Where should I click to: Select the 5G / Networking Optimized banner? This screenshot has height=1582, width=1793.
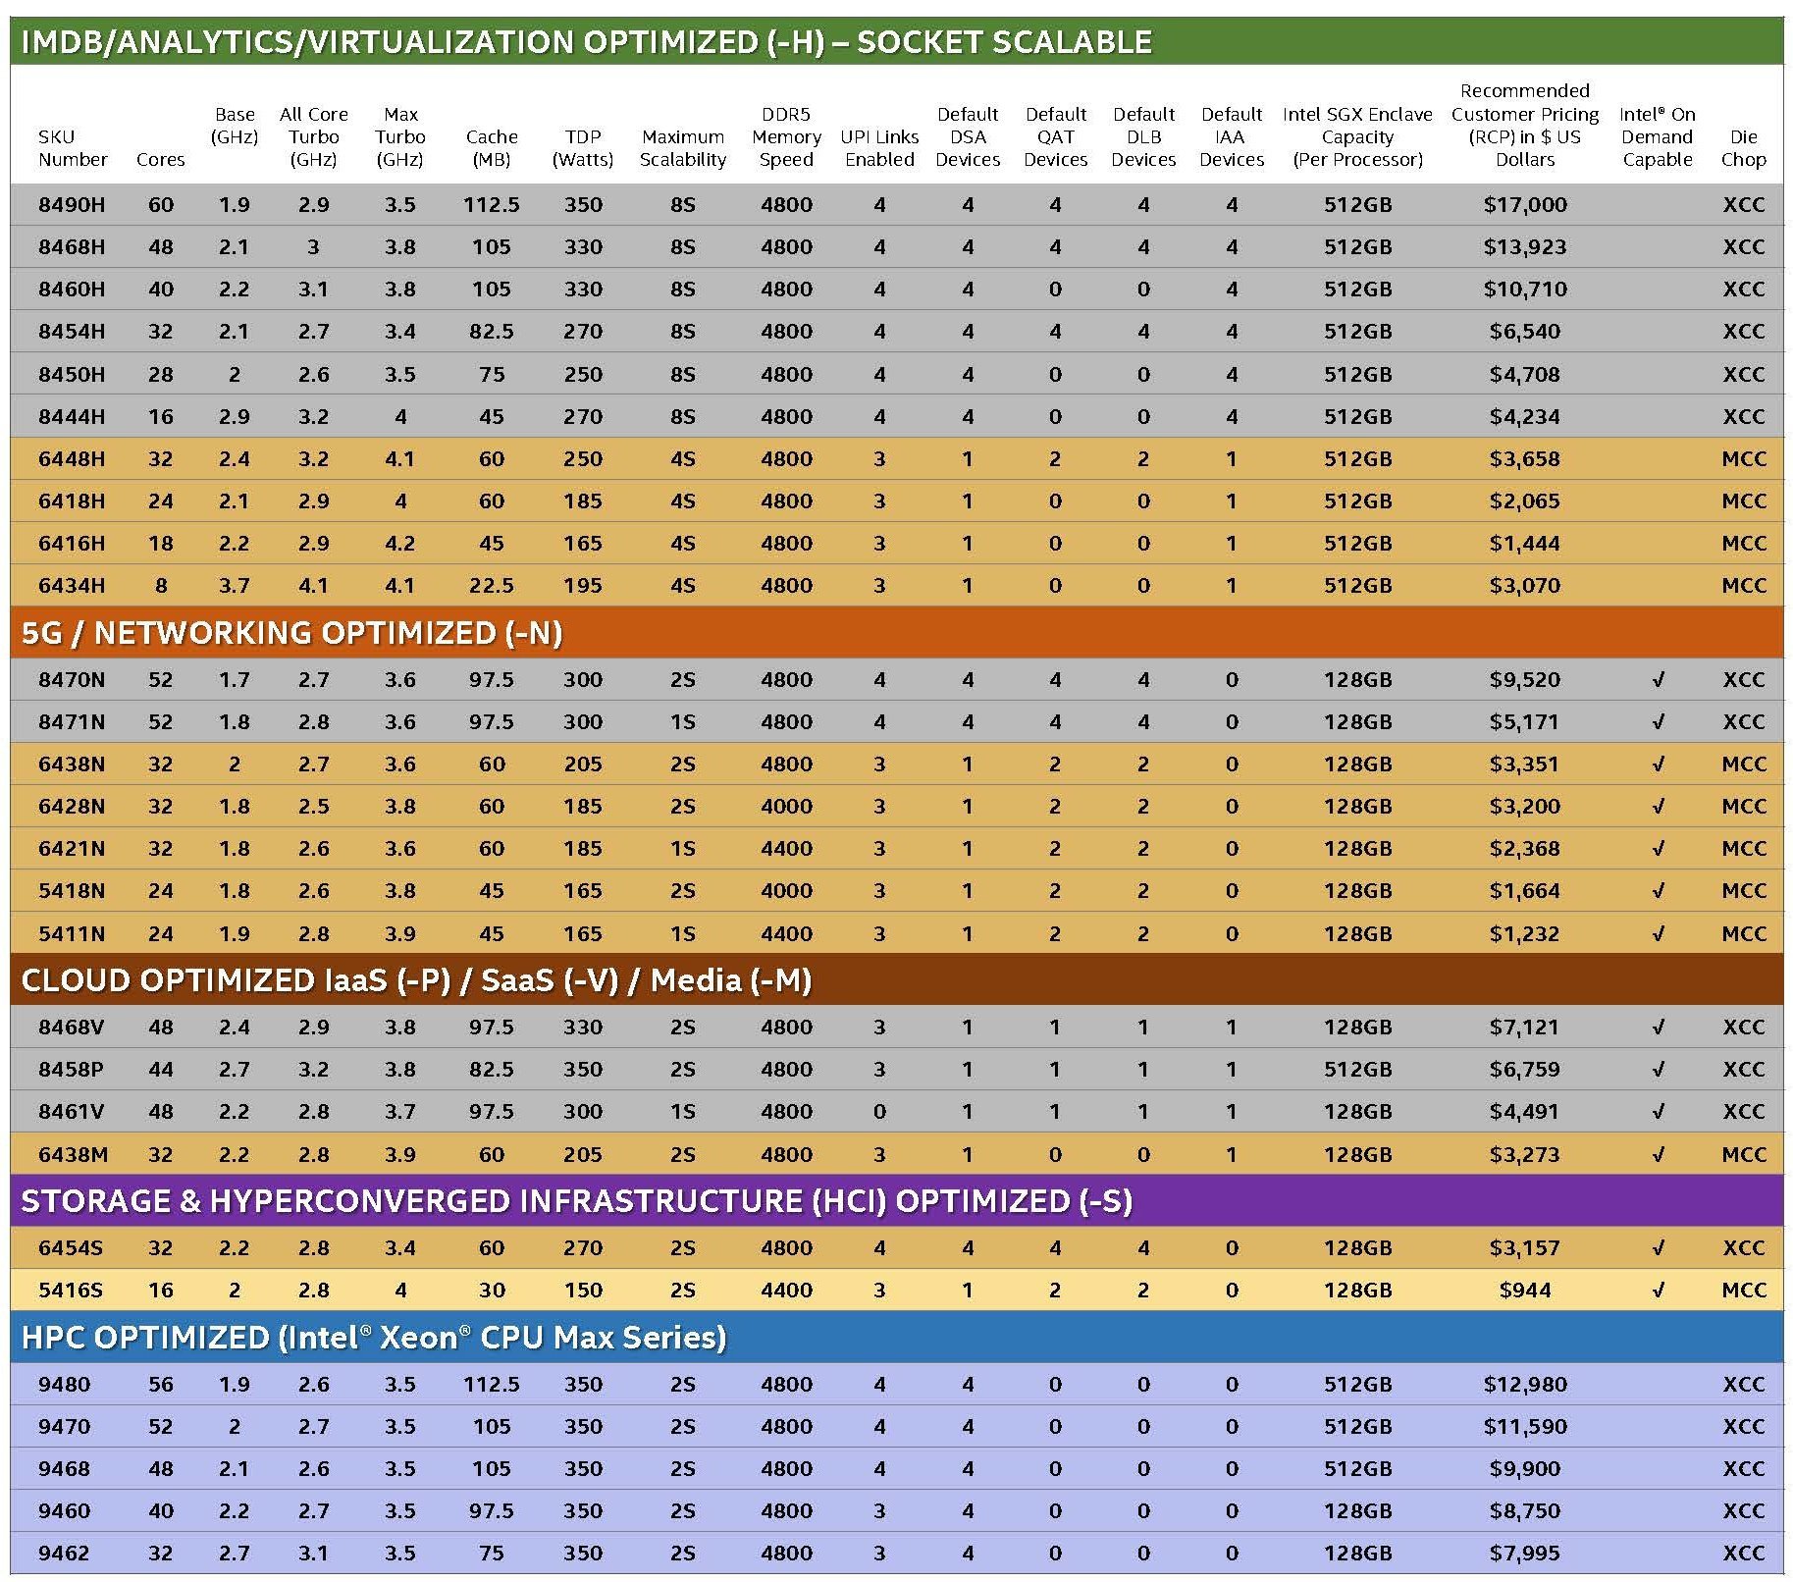pyautogui.click(x=291, y=633)
